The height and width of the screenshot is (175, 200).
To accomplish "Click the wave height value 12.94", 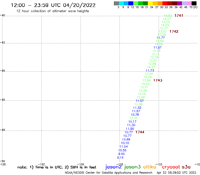I will point(149,74).
